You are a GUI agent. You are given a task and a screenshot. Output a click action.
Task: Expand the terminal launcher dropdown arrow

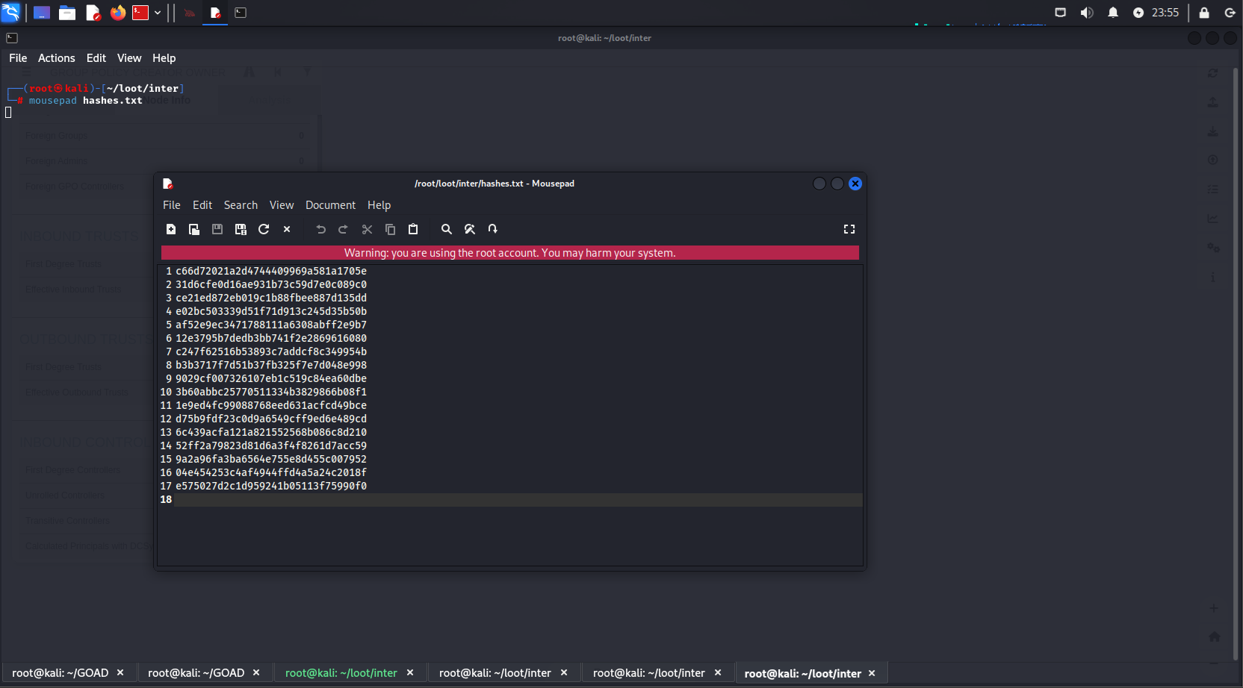[x=158, y=13]
